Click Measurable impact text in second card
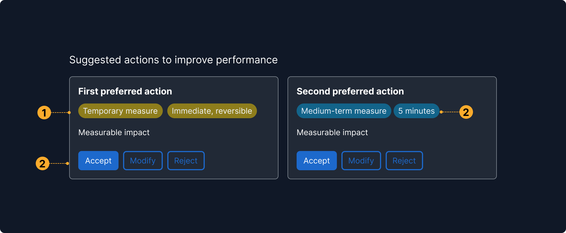Image resolution: width=566 pixels, height=233 pixels. [332, 132]
